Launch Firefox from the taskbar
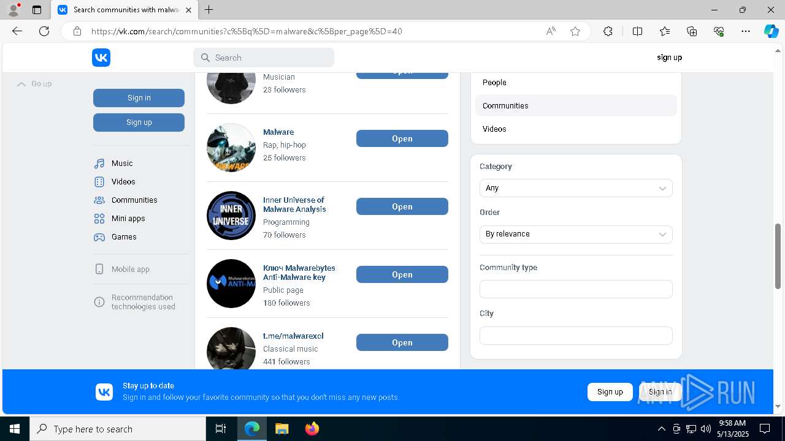785x441 pixels. [x=312, y=429]
